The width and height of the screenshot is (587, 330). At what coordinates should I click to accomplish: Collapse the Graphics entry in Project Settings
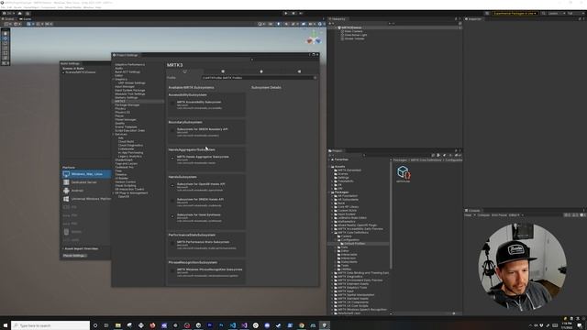pos(114,80)
